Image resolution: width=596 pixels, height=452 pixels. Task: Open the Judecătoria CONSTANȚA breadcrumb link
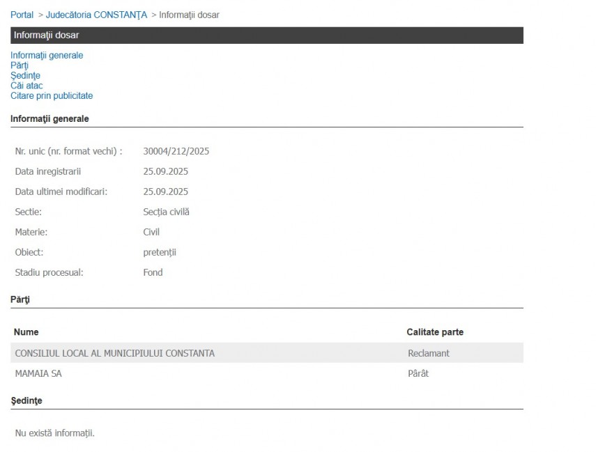[x=96, y=15]
